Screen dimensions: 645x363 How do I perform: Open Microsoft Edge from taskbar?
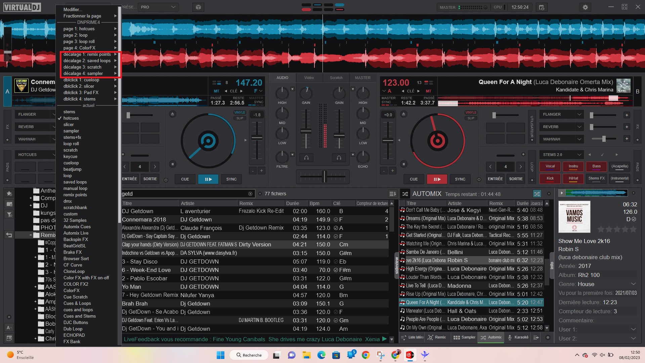(x=321, y=355)
